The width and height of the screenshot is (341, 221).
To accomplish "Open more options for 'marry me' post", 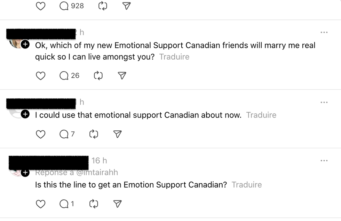I will click(x=324, y=32).
